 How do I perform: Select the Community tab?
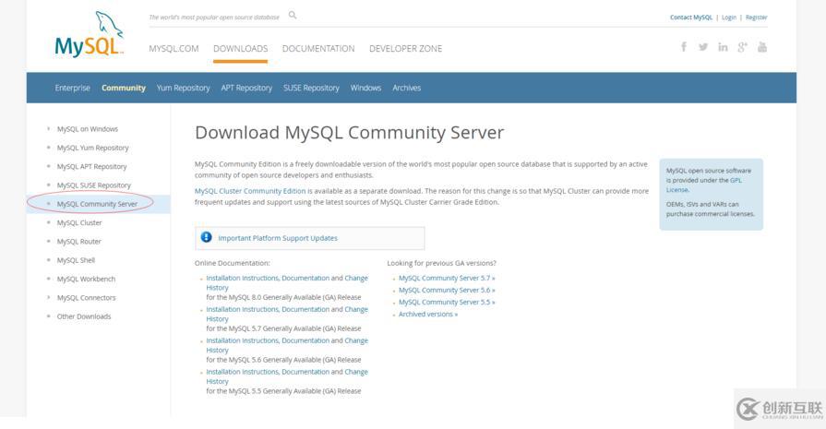pyautogui.click(x=124, y=88)
